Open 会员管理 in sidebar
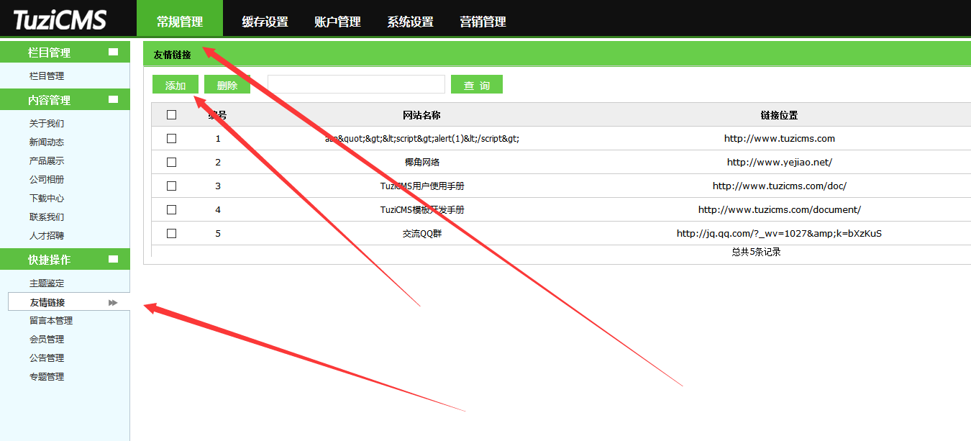Screen dimensions: 971x441 click(47, 339)
